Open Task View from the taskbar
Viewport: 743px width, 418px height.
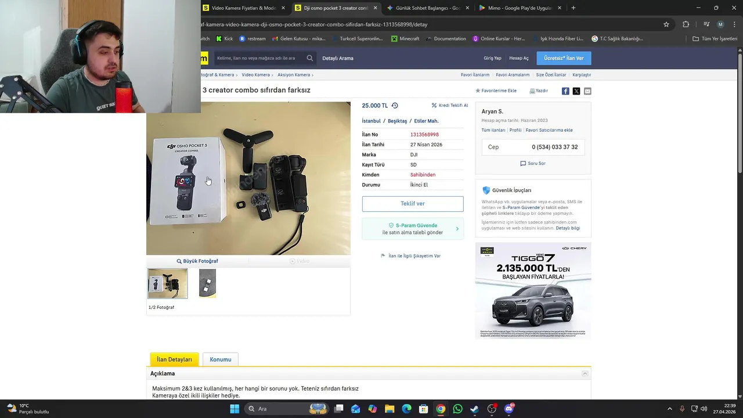[338, 409]
